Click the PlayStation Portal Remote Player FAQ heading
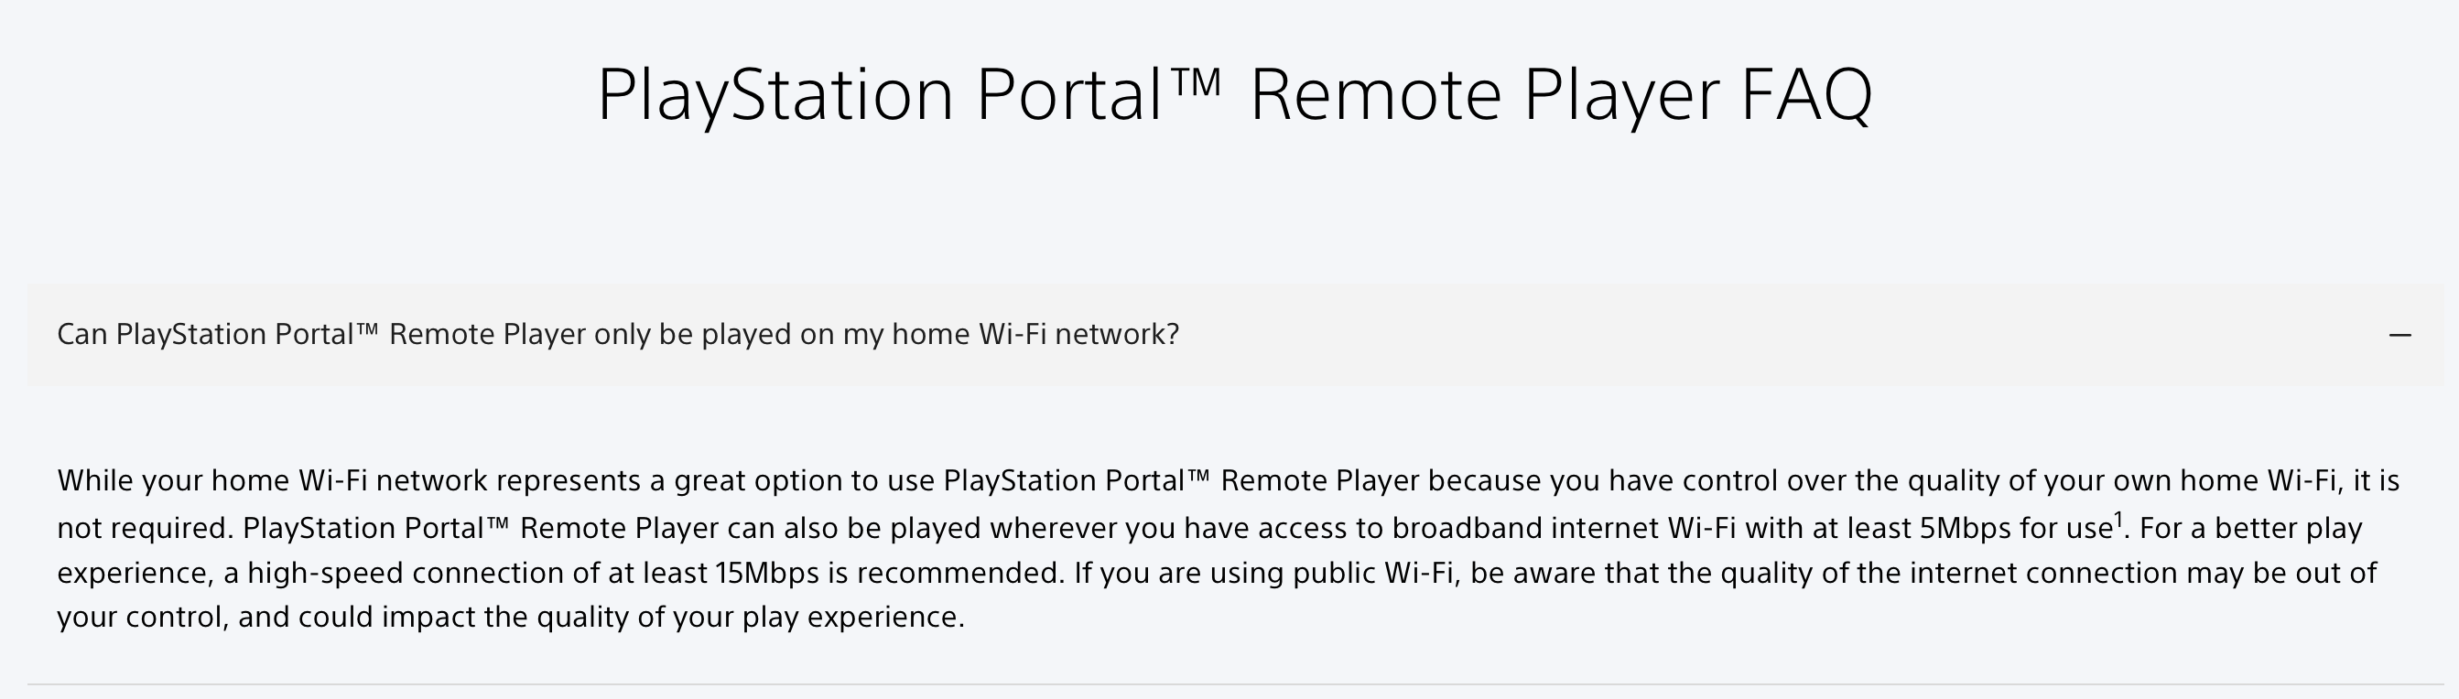 coord(1234,94)
